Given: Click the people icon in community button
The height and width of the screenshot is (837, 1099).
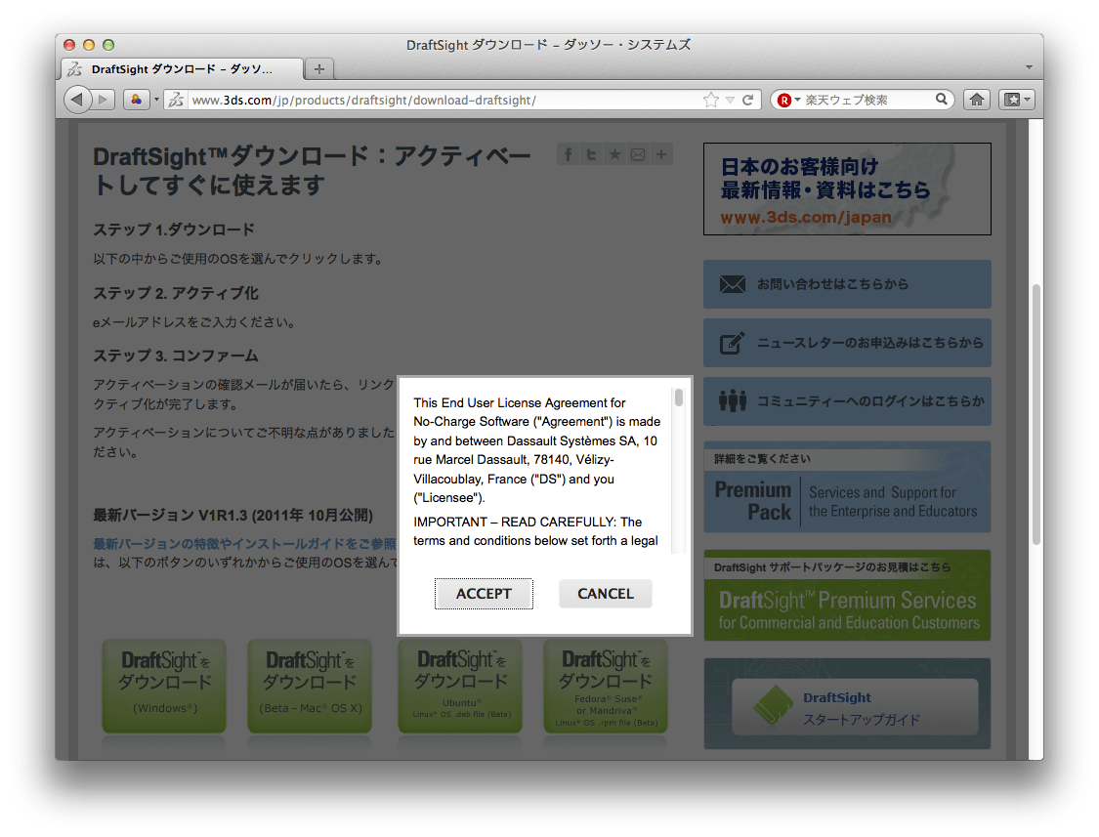Looking at the screenshot, I should [733, 401].
